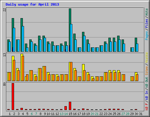
Task: Click the 'Pages' legend label
Action: pos(146,36)
